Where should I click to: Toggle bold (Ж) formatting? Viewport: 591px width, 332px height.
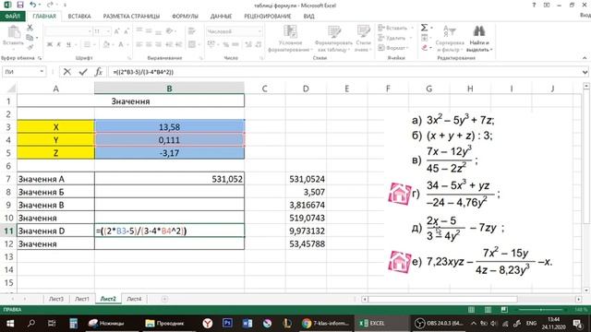click(49, 44)
